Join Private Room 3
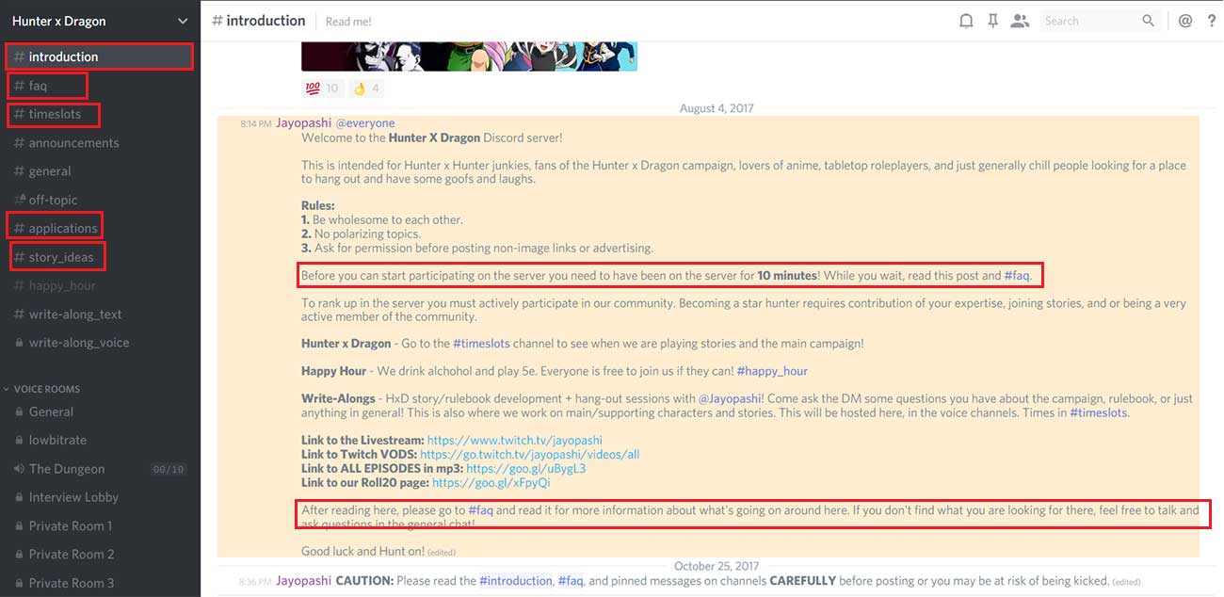Viewport: 1224px width, 597px height. [x=100, y=583]
